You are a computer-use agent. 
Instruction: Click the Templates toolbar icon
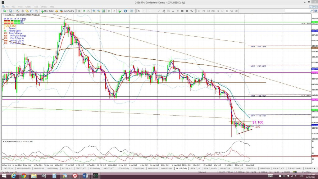(x=131, y=11)
